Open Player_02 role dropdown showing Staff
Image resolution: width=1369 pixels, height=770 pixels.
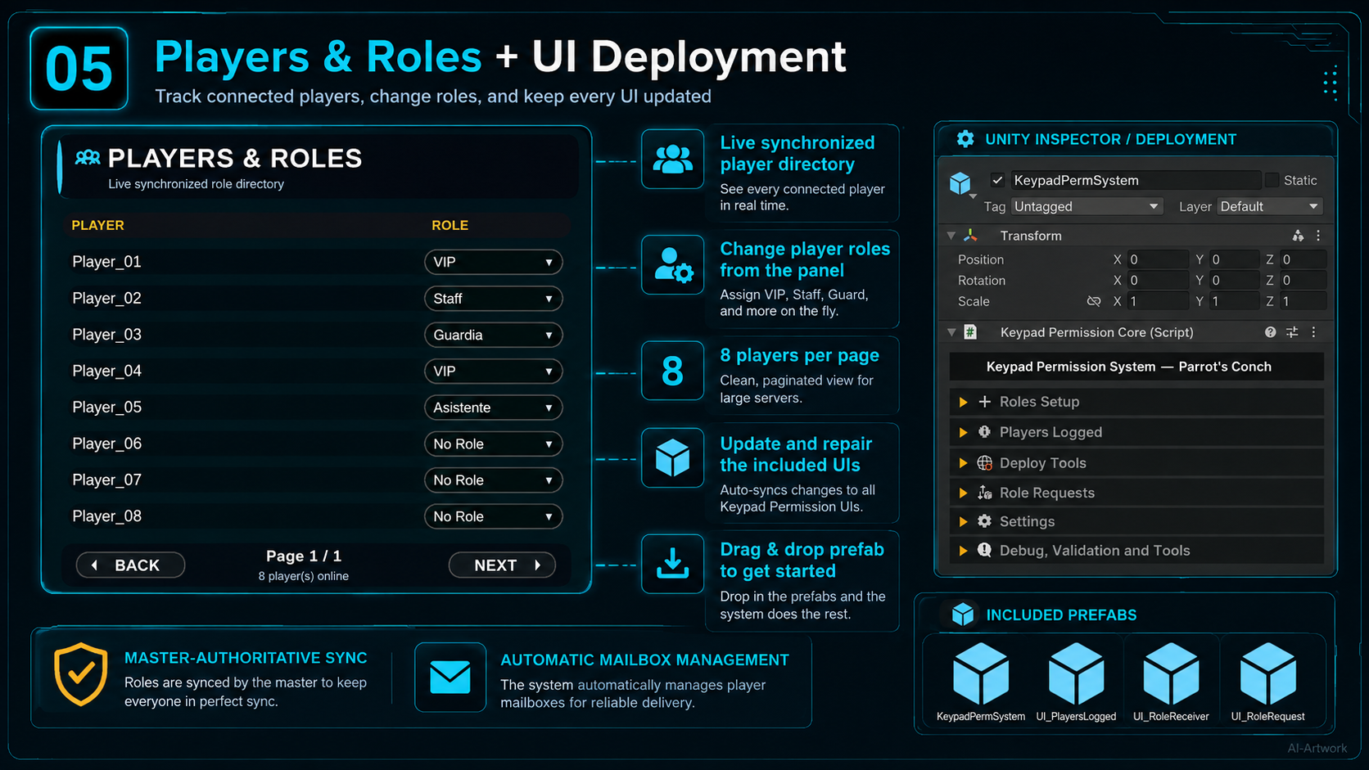[493, 299]
